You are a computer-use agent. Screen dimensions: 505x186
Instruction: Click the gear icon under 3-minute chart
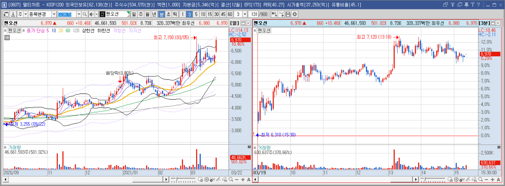pyautogui.click(x=456, y=179)
